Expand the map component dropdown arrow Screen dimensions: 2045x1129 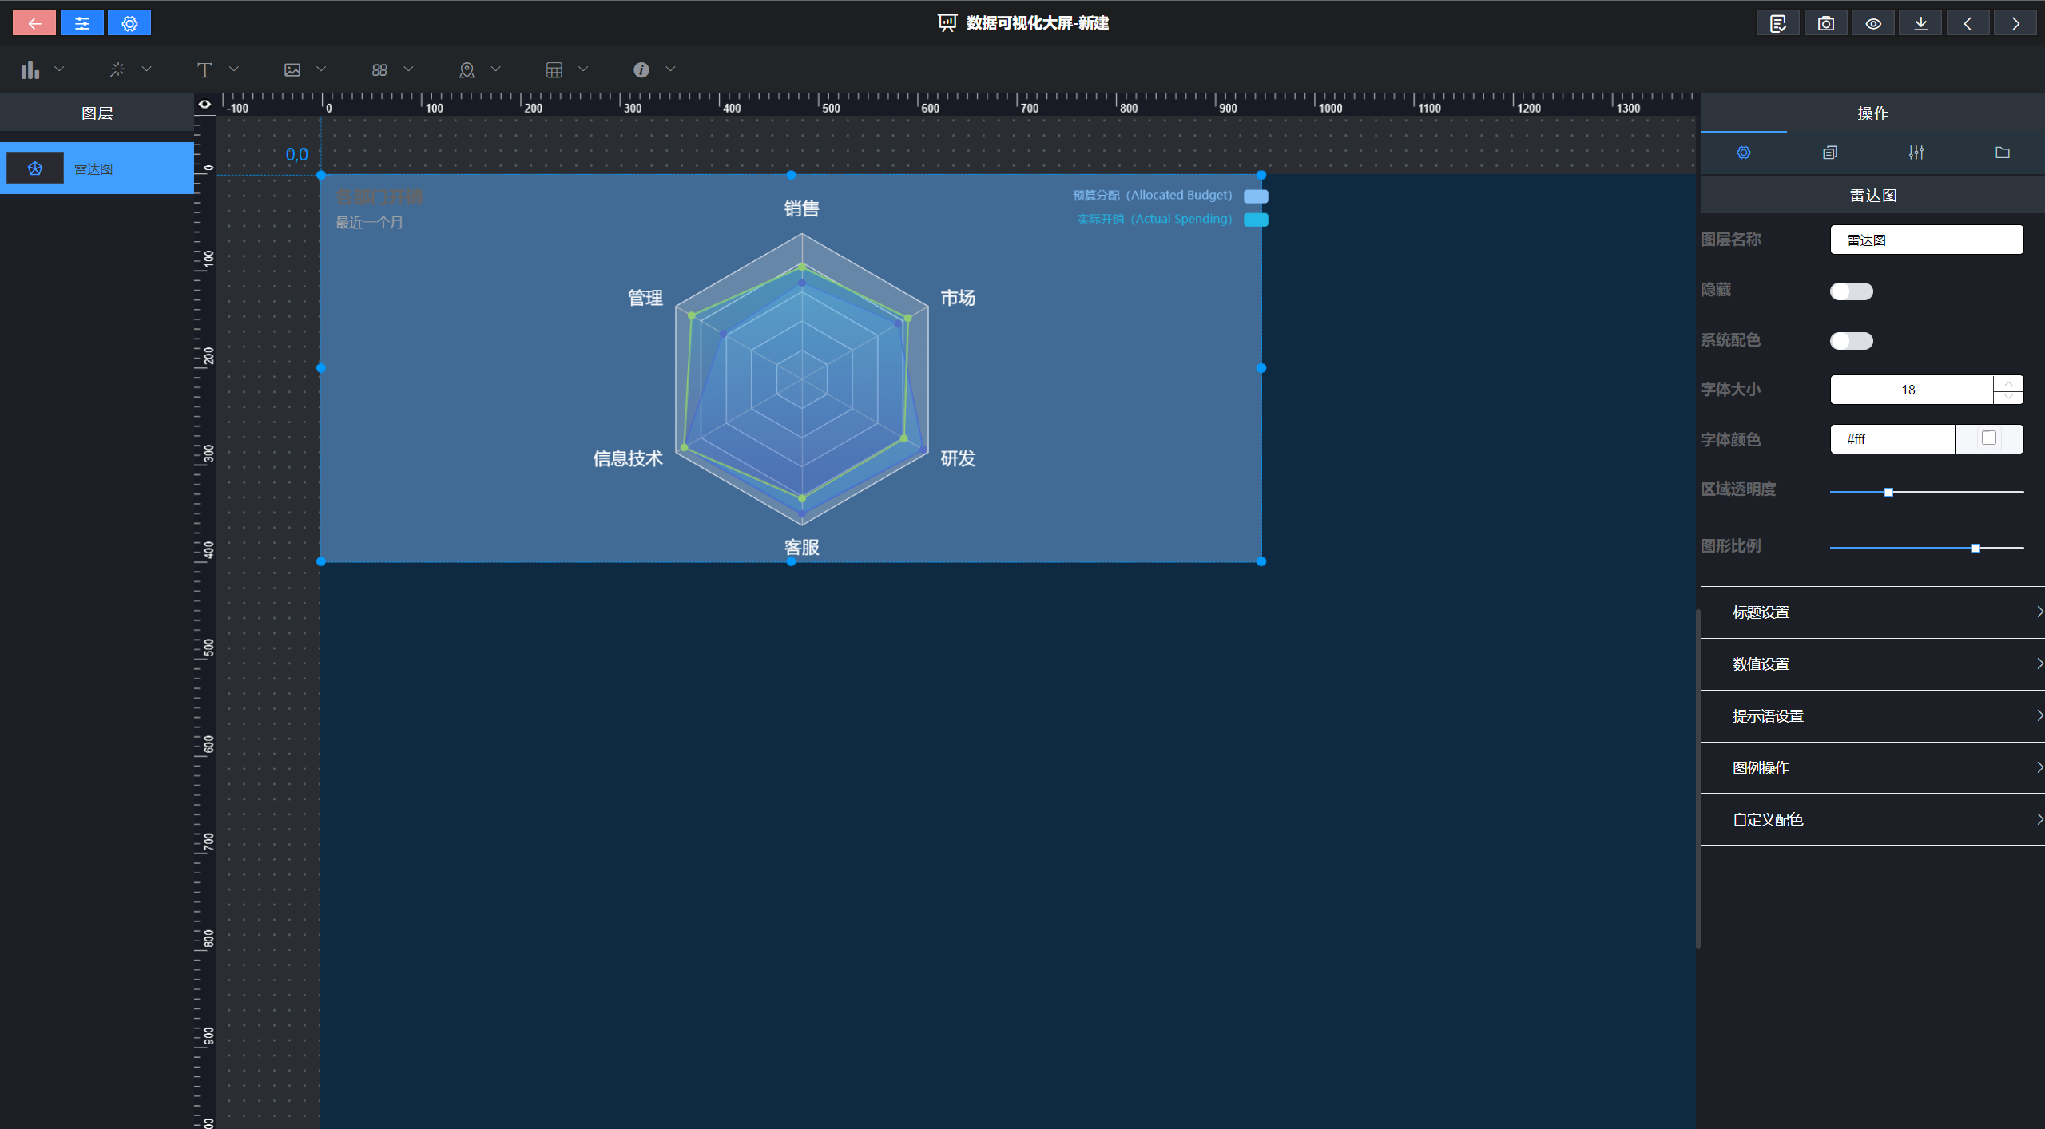click(495, 69)
